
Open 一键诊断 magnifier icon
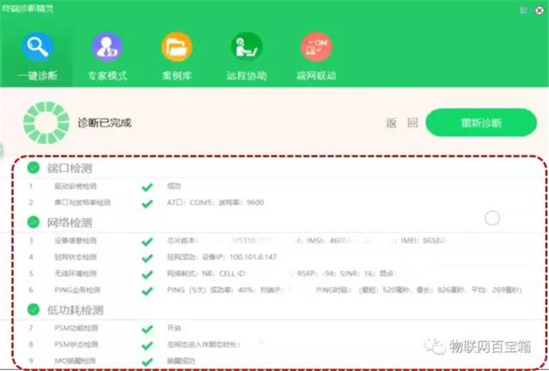pyautogui.click(x=37, y=47)
